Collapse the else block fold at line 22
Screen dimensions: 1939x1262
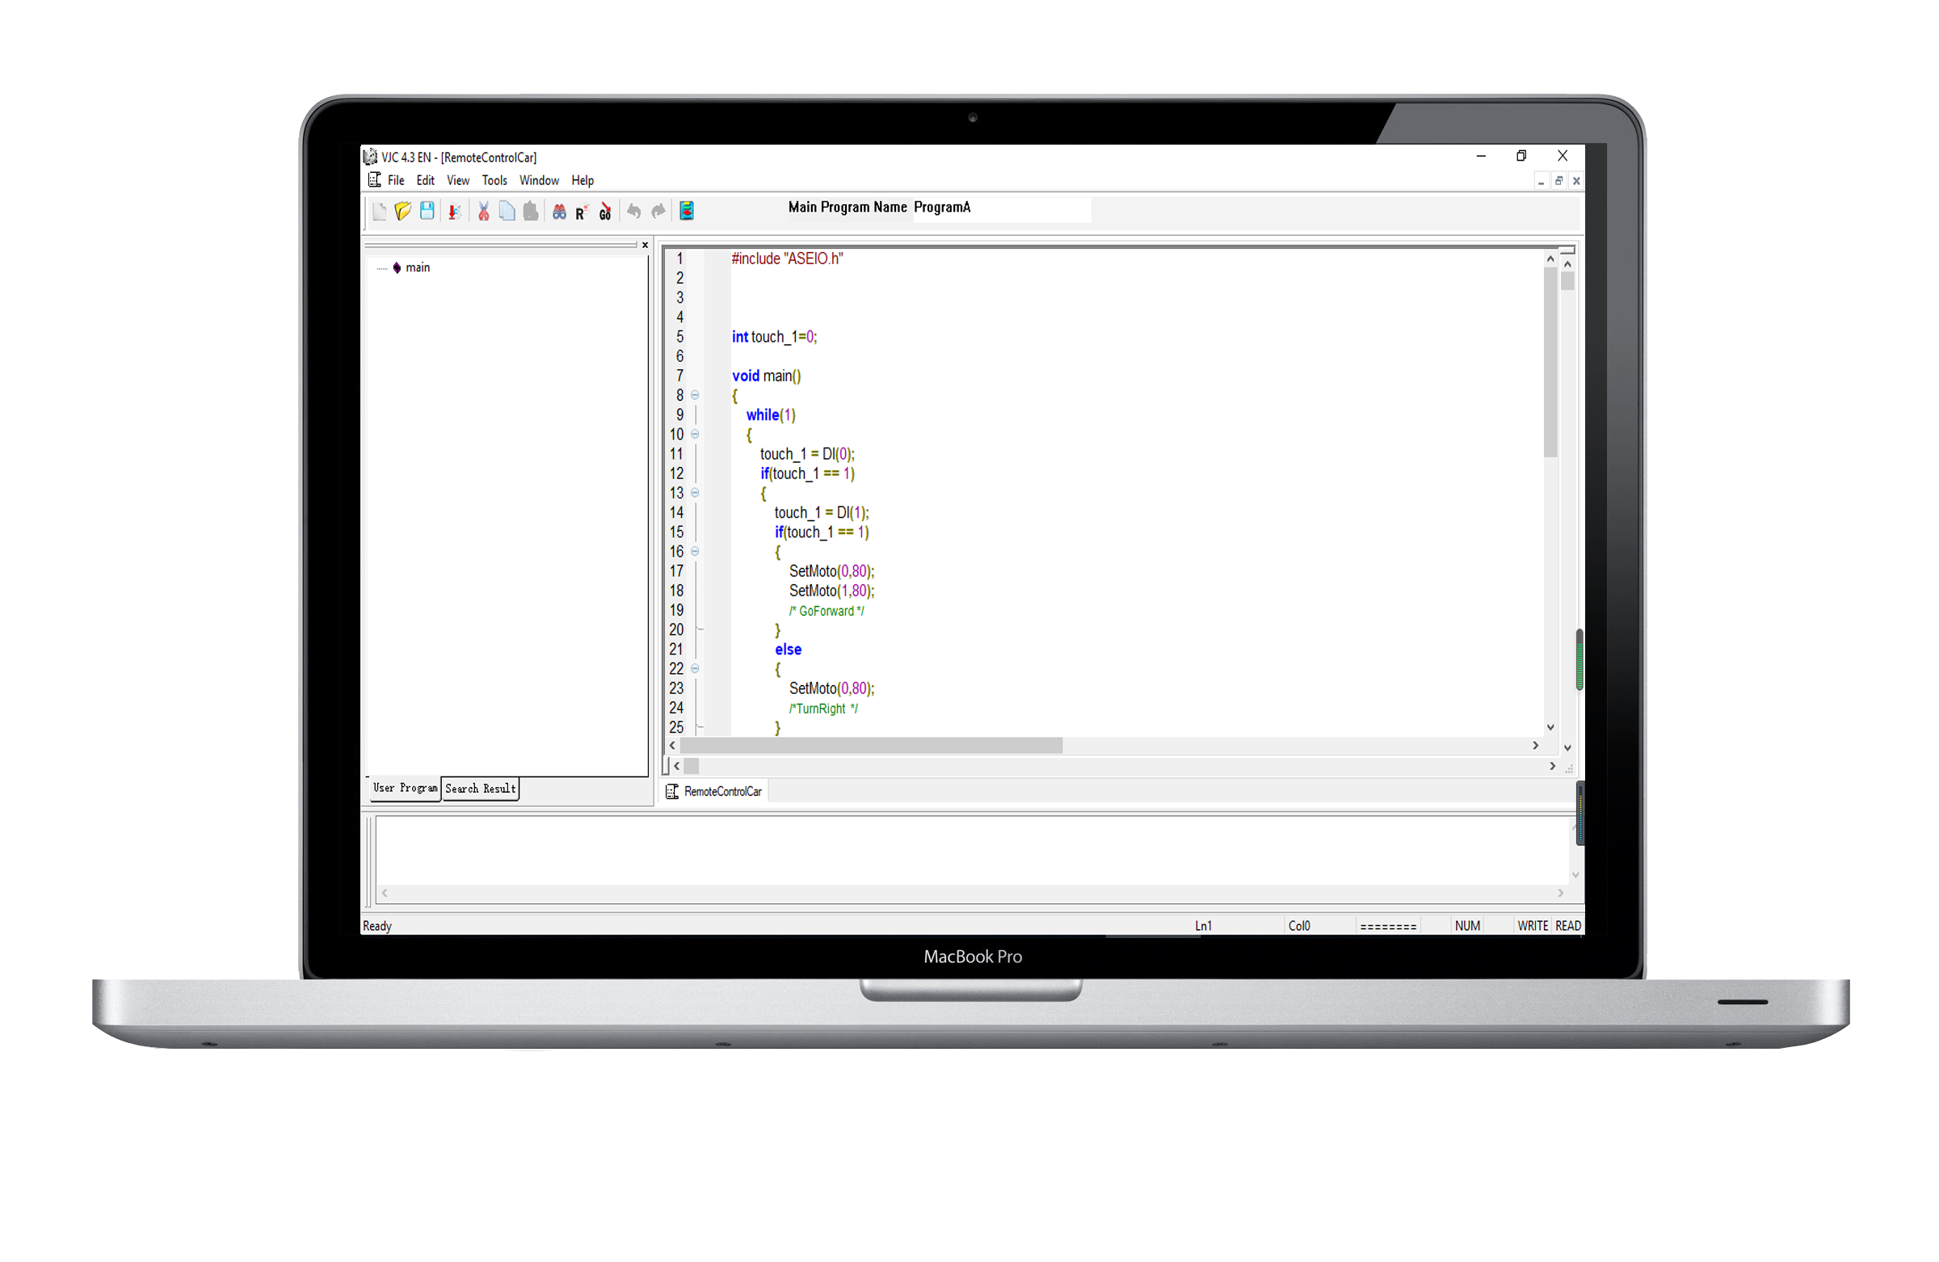click(695, 669)
